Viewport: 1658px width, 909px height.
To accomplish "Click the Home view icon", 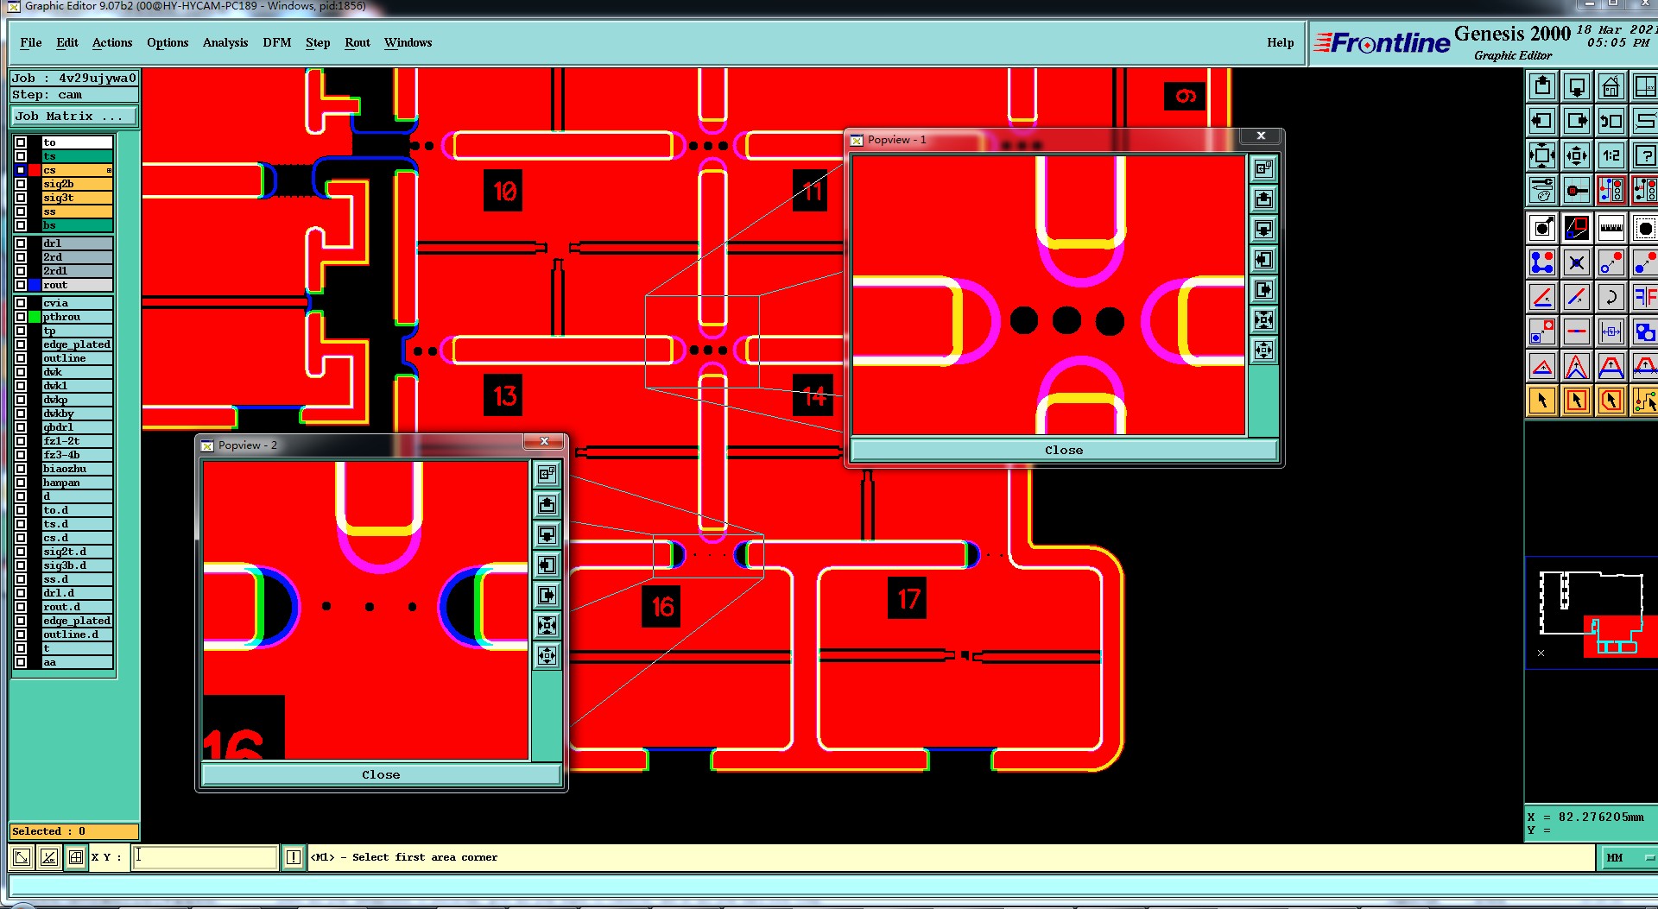I will tap(1611, 87).
